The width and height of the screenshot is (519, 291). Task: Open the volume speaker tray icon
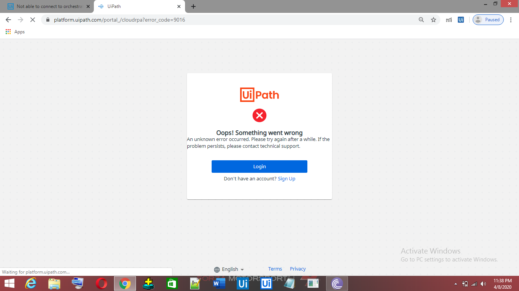[x=483, y=284]
